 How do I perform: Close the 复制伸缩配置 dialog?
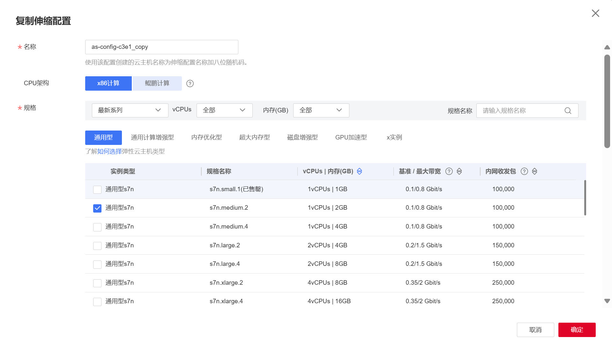[x=595, y=13]
